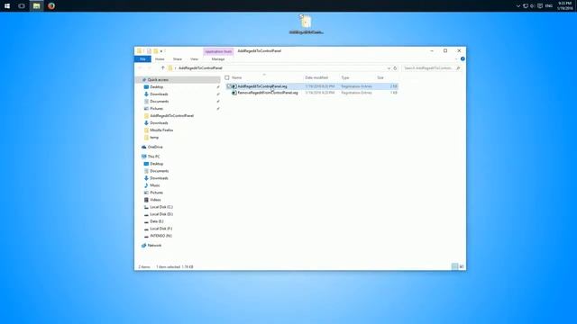Select Quick access in navigation pane
This screenshot has width=577, height=324.
pos(158,80)
